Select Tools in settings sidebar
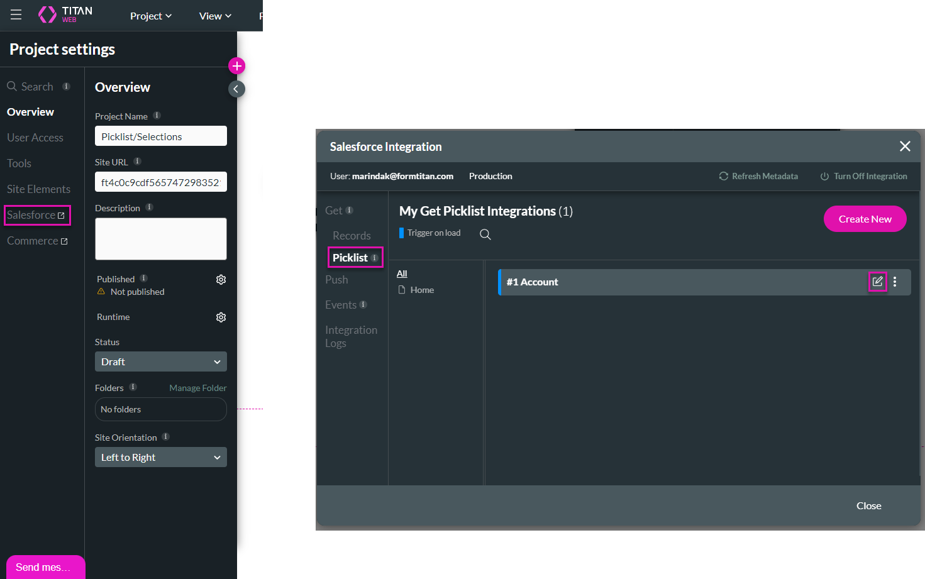This screenshot has width=925, height=579. coord(19,163)
